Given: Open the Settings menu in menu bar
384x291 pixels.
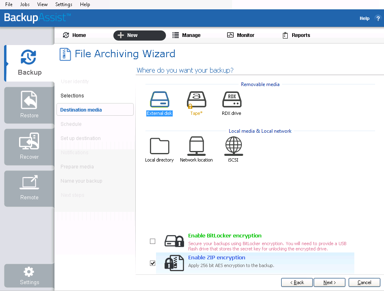Looking at the screenshot, I should tap(64, 4).
